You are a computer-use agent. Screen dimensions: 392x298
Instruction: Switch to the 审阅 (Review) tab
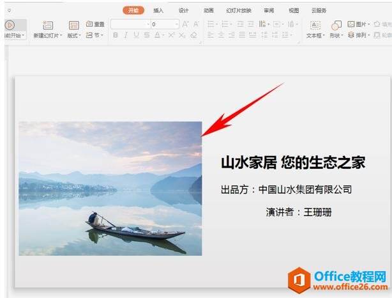click(269, 10)
